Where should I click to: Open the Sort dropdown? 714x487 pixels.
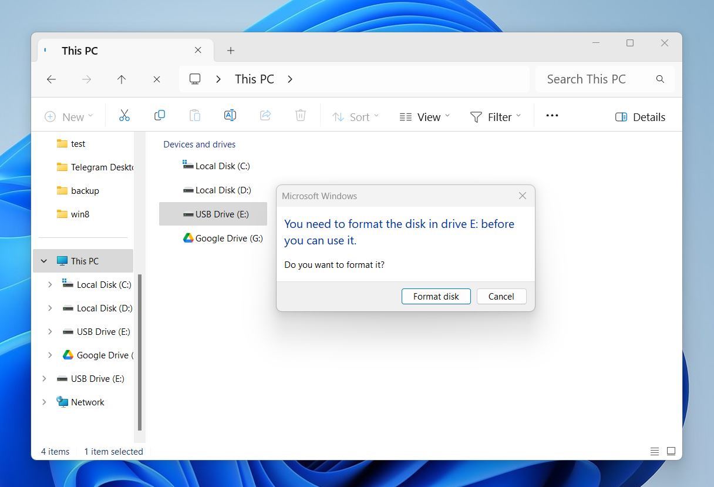point(355,117)
